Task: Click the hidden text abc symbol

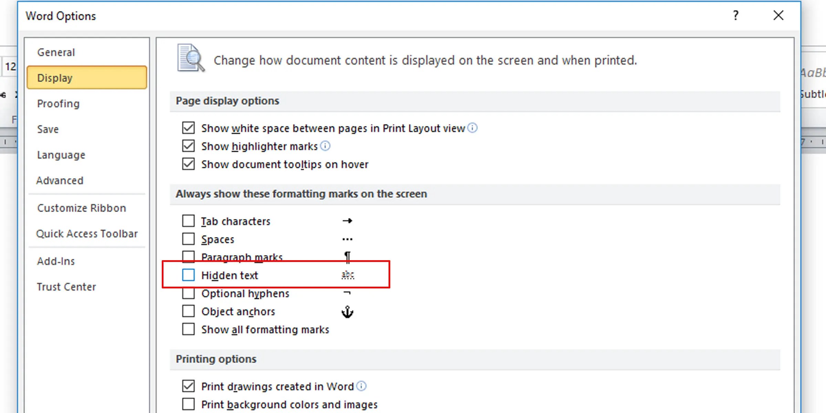Action: pos(347,275)
